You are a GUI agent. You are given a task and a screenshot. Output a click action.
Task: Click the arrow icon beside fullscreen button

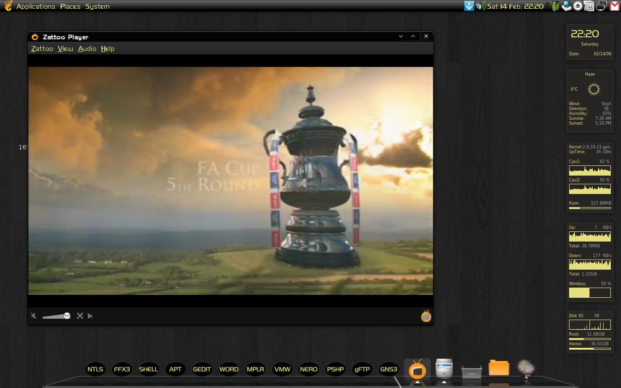90,316
